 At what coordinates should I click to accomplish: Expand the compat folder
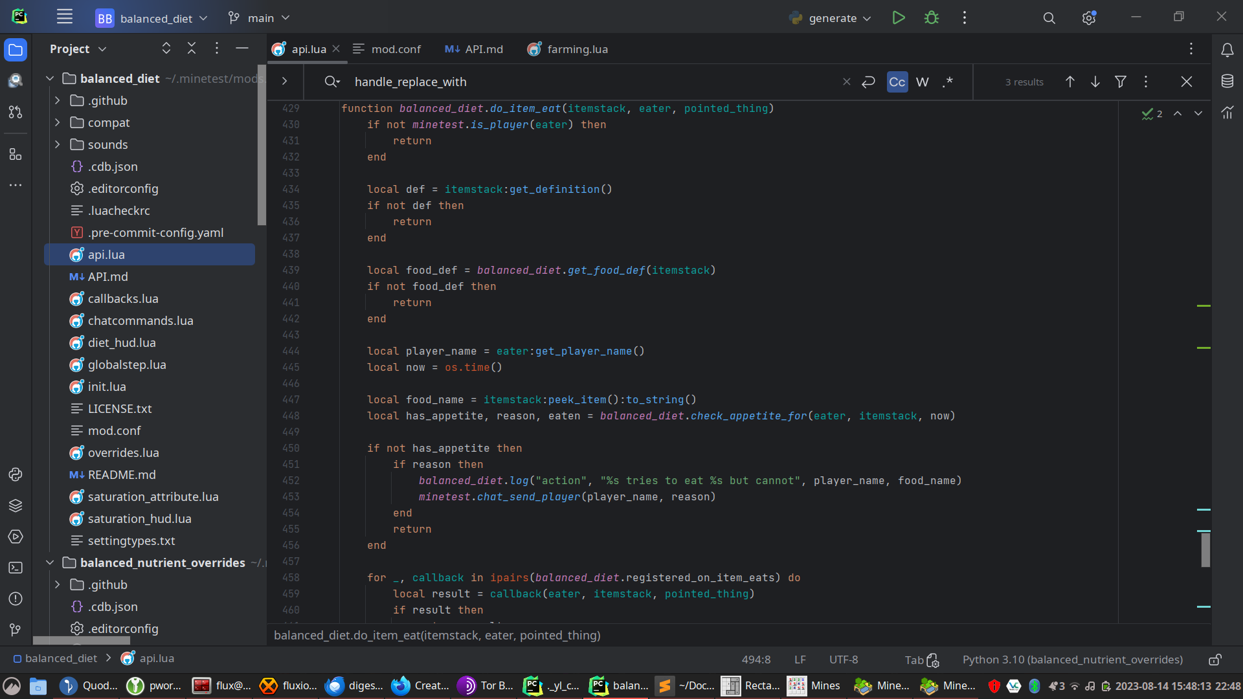coord(58,122)
